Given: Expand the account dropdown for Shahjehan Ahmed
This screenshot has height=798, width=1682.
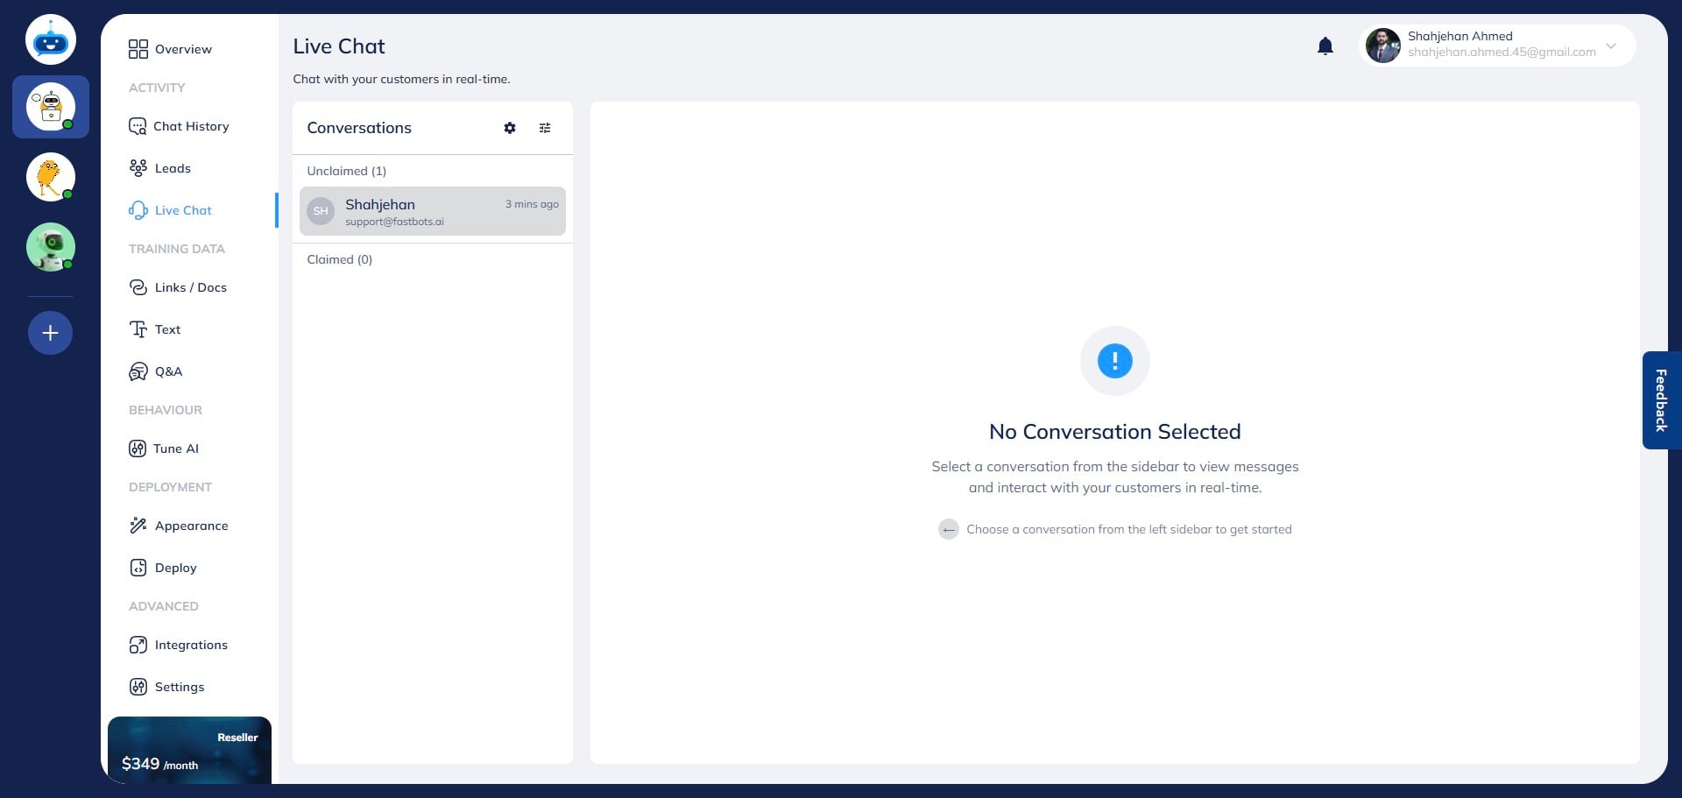Looking at the screenshot, I should click(1611, 46).
